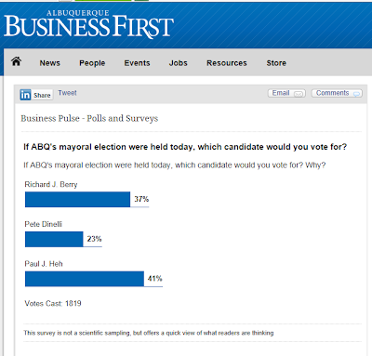372x356 pixels.
Task: Open the People menu
Action: tap(92, 63)
